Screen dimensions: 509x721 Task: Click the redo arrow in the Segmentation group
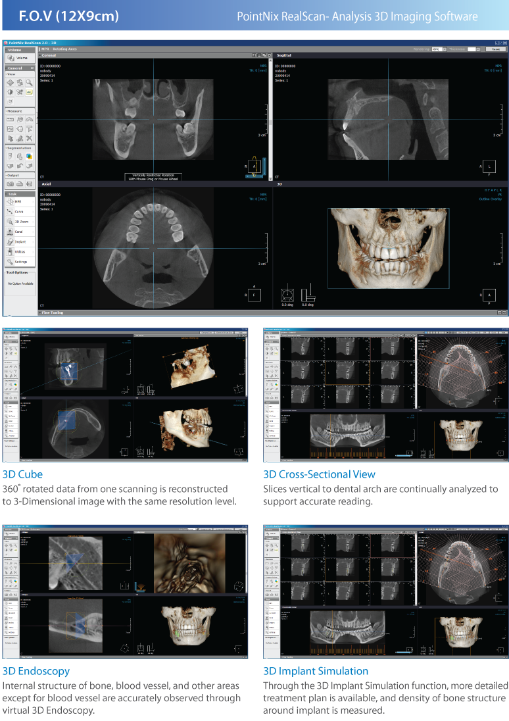(29, 166)
